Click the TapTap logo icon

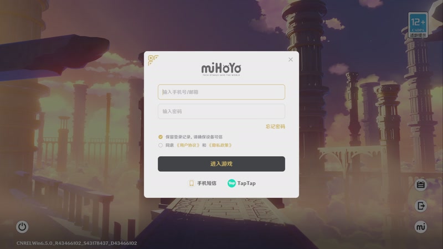(231, 183)
